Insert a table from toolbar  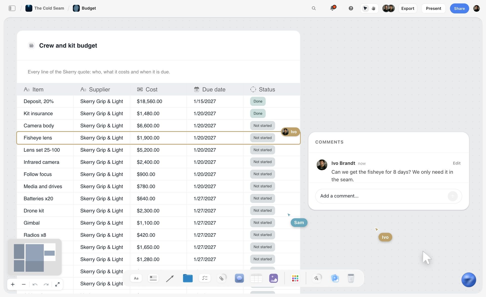(x=256, y=278)
